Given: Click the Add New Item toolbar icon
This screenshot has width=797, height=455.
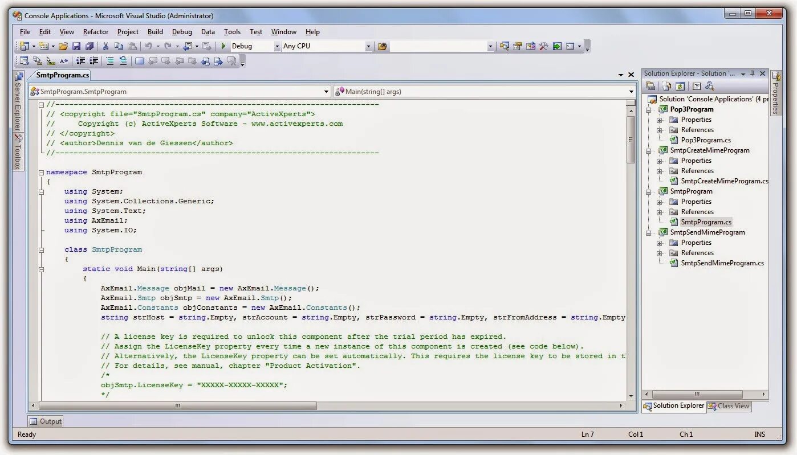Looking at the screenshot, I should [x=43, y=46].
